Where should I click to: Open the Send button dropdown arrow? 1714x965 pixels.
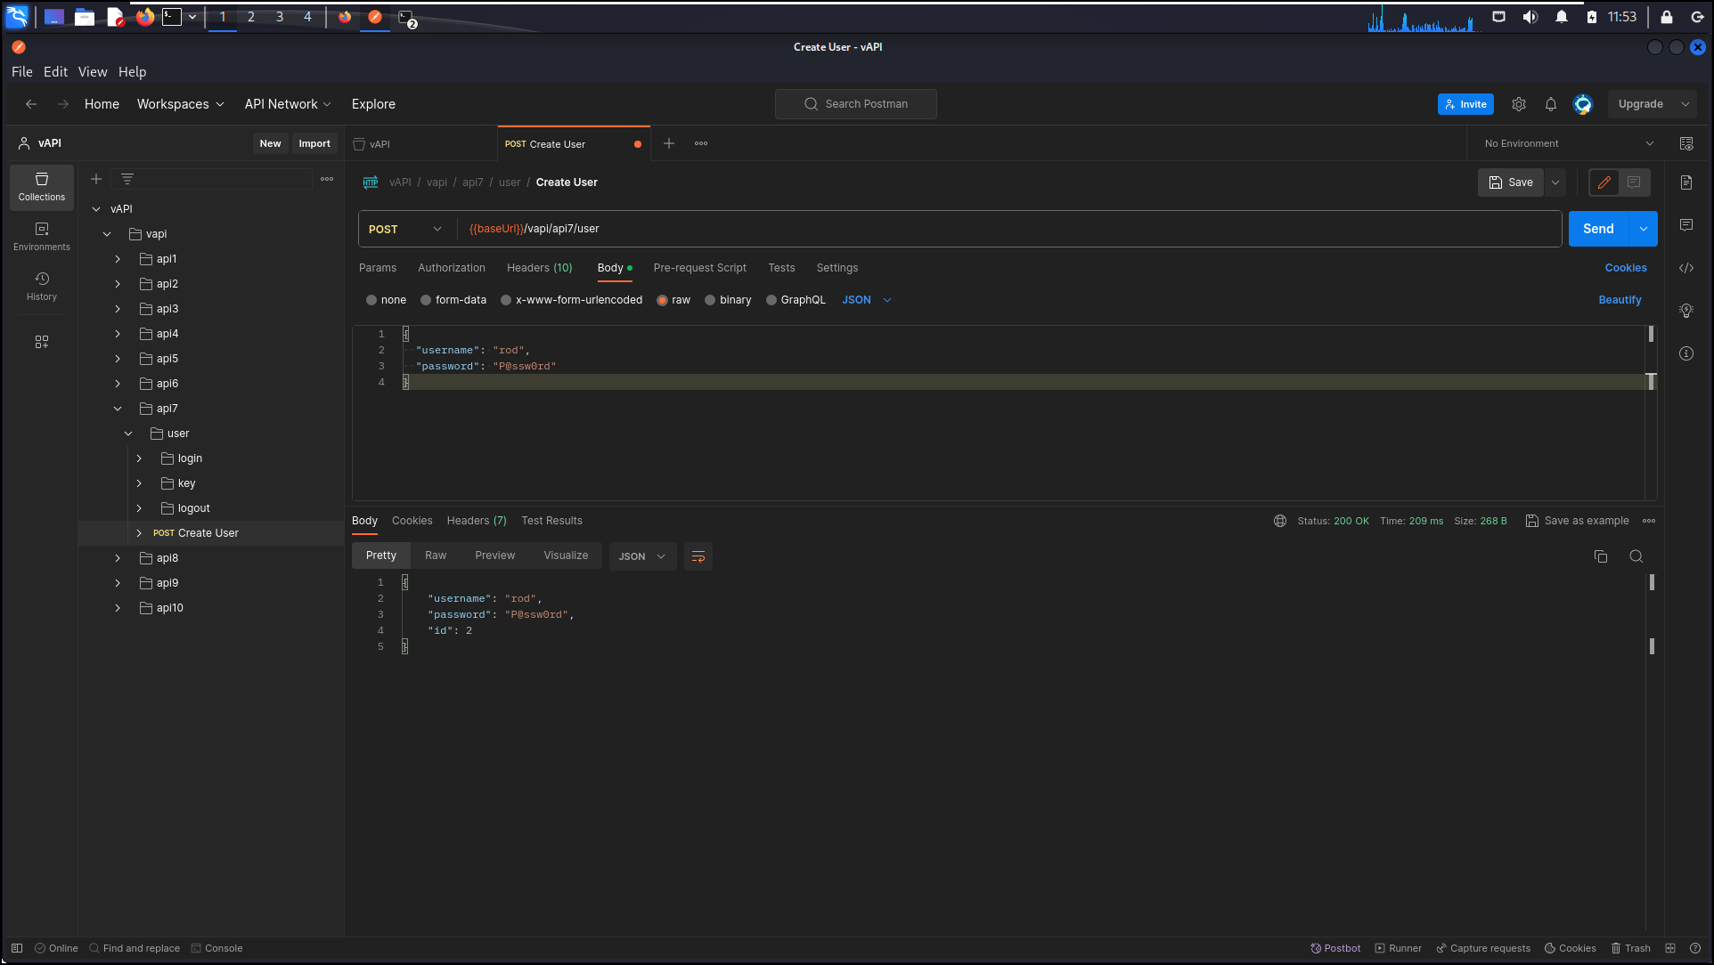coord(1644,229)
